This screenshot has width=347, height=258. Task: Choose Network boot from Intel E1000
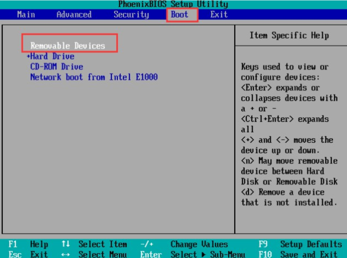point(94,77)
